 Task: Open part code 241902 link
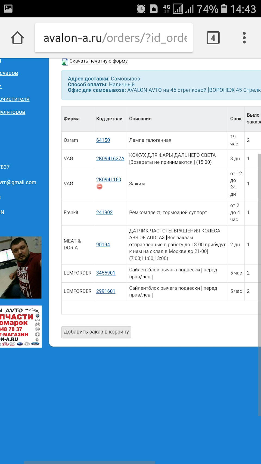104,213
